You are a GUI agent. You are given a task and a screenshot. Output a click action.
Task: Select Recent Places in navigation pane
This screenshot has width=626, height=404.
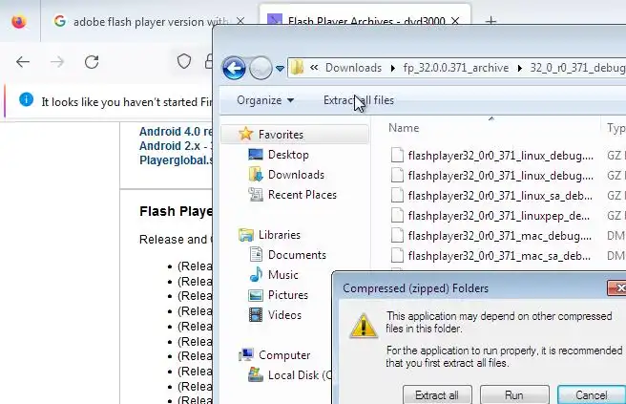[303, 195]
